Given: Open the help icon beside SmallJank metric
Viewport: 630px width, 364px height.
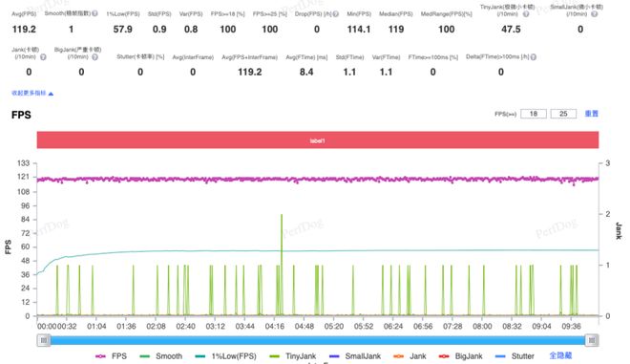Looking at the screenshot, I should 595,14.
